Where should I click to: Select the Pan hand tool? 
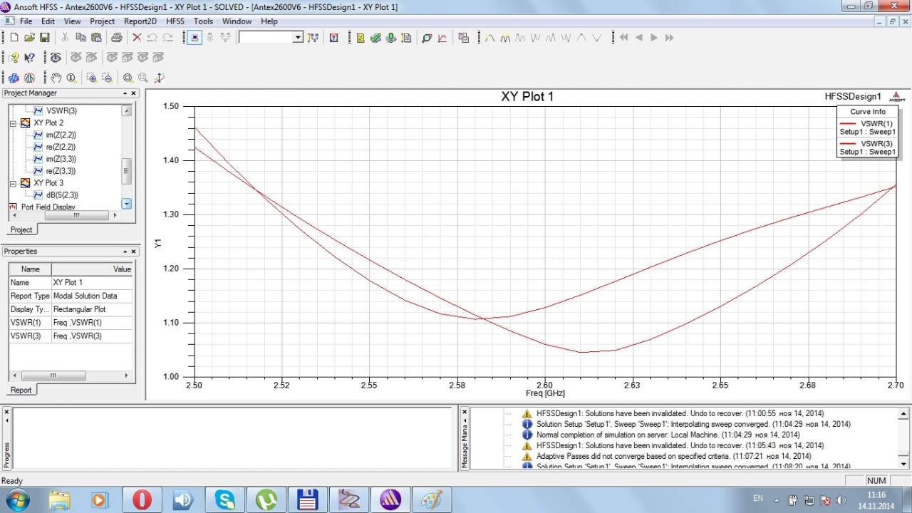[x=56, y=78]
